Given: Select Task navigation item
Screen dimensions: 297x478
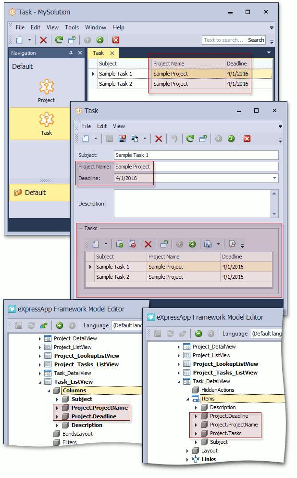Looking at the screenshot, I should pos(46,123).
